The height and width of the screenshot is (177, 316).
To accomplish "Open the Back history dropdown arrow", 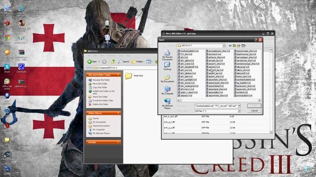I will click(99, 61).
